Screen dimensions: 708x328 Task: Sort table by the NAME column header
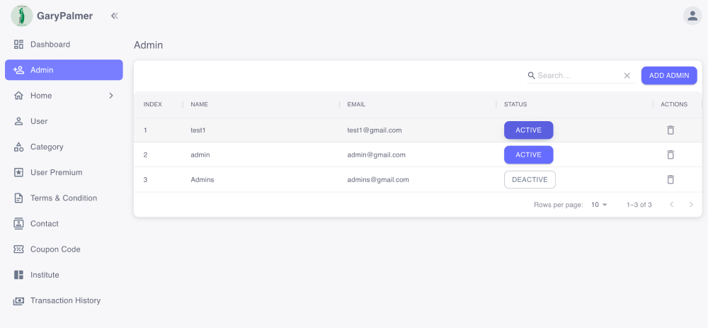(x=200, y=104)
